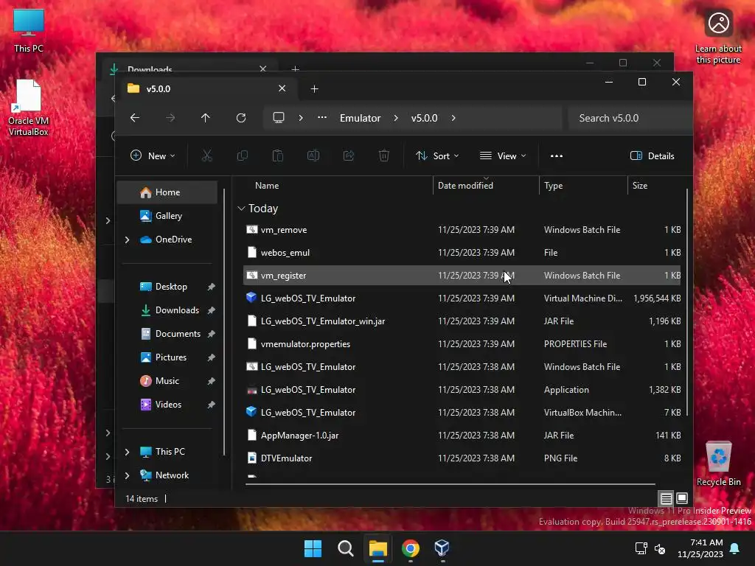The width and height of the screenshot is (755, 566).
Task: Close the v5.0.0 tab
Action: point(282,88)
